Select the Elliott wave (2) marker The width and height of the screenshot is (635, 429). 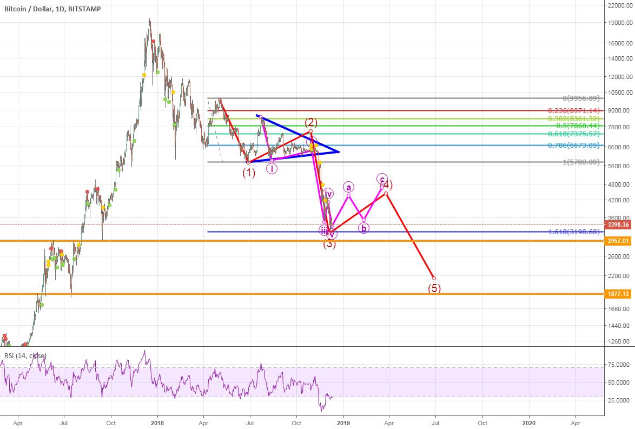(x=310, y=122)
